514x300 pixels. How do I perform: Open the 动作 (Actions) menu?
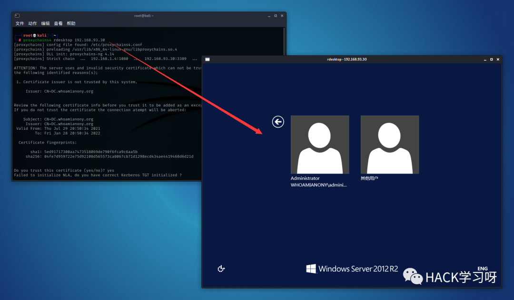click(x=32, y=23)
